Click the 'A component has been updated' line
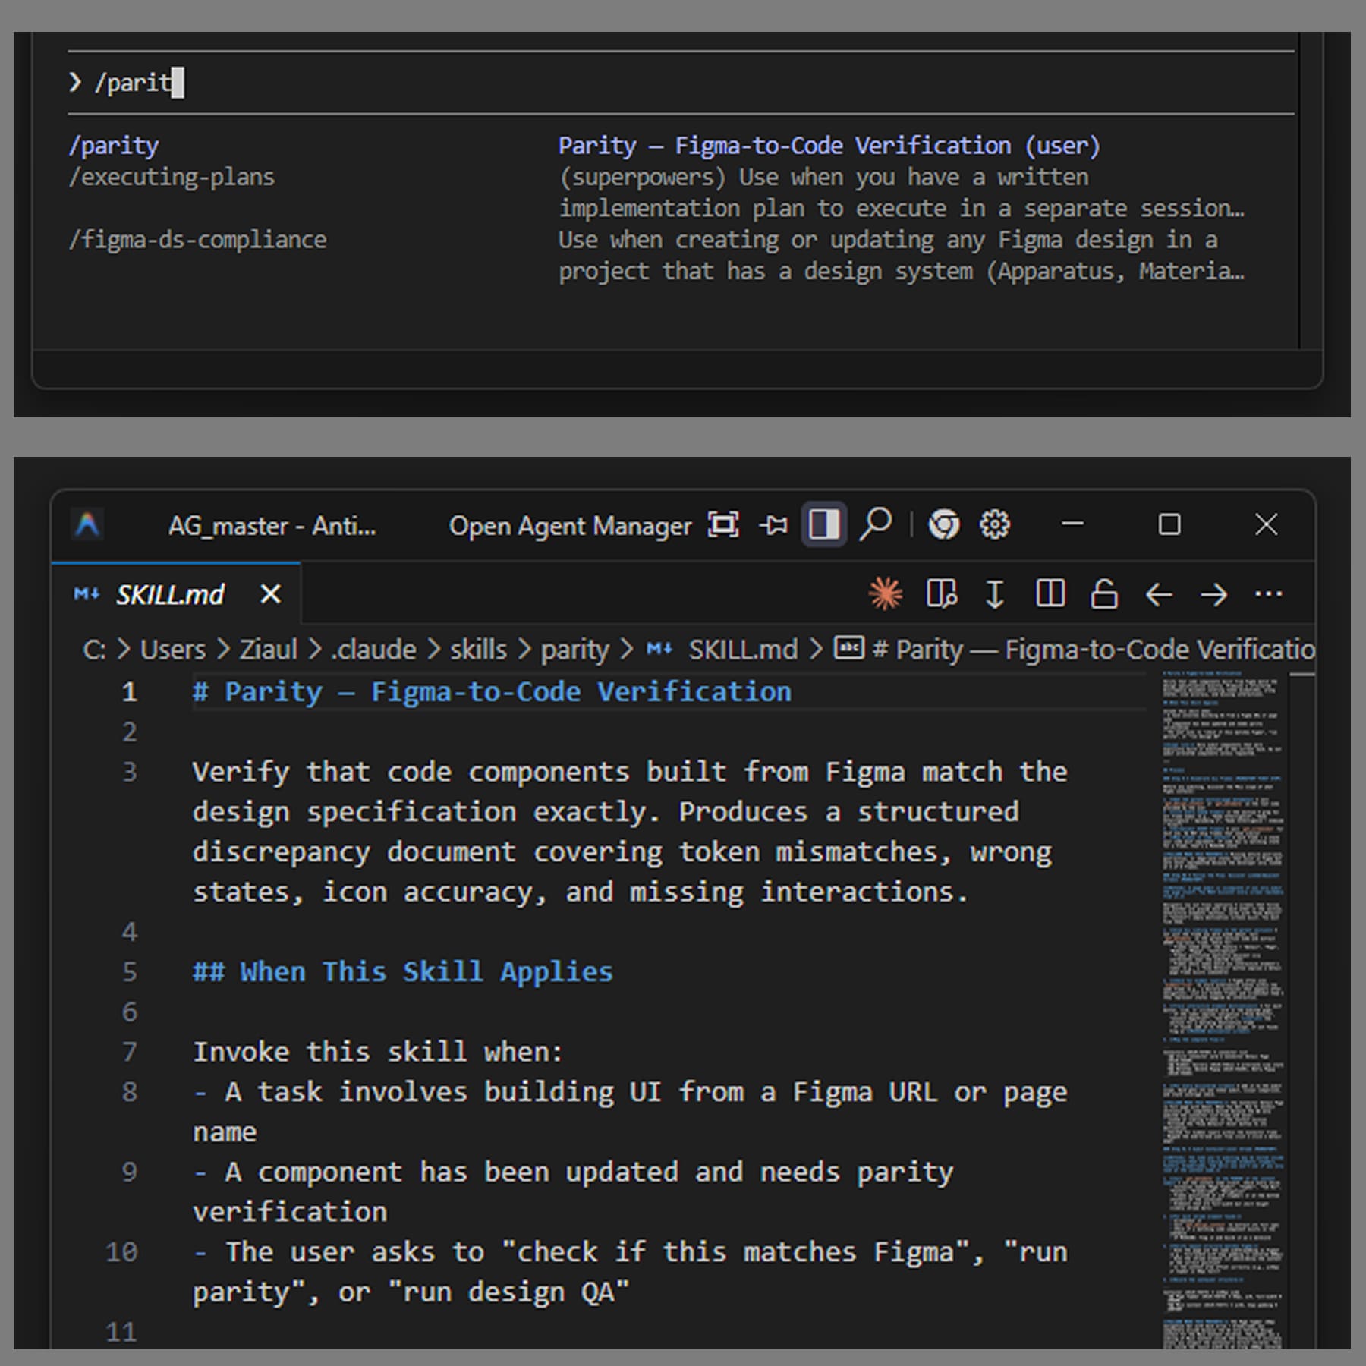The width and height of the screenshot is (1366, 1366). (x=573, y=1191)
